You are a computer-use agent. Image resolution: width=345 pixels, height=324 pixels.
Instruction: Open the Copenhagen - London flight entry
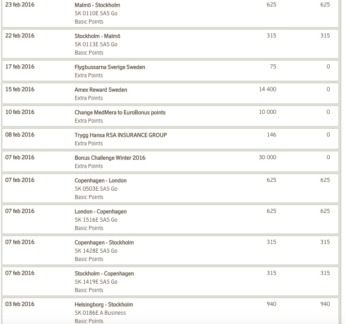pyautogui.click(x=100, y=181)
